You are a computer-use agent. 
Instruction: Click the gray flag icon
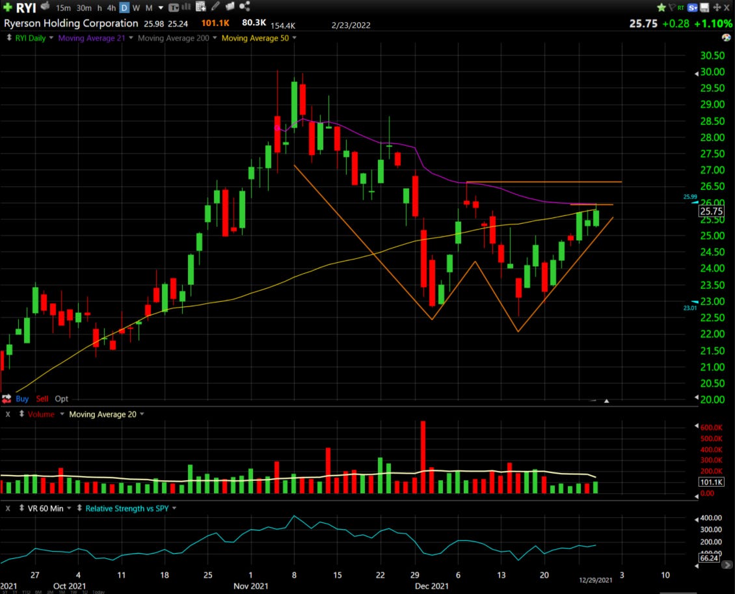coord(672,8)
